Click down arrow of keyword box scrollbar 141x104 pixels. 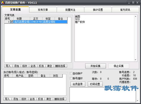tap(135, 60)
